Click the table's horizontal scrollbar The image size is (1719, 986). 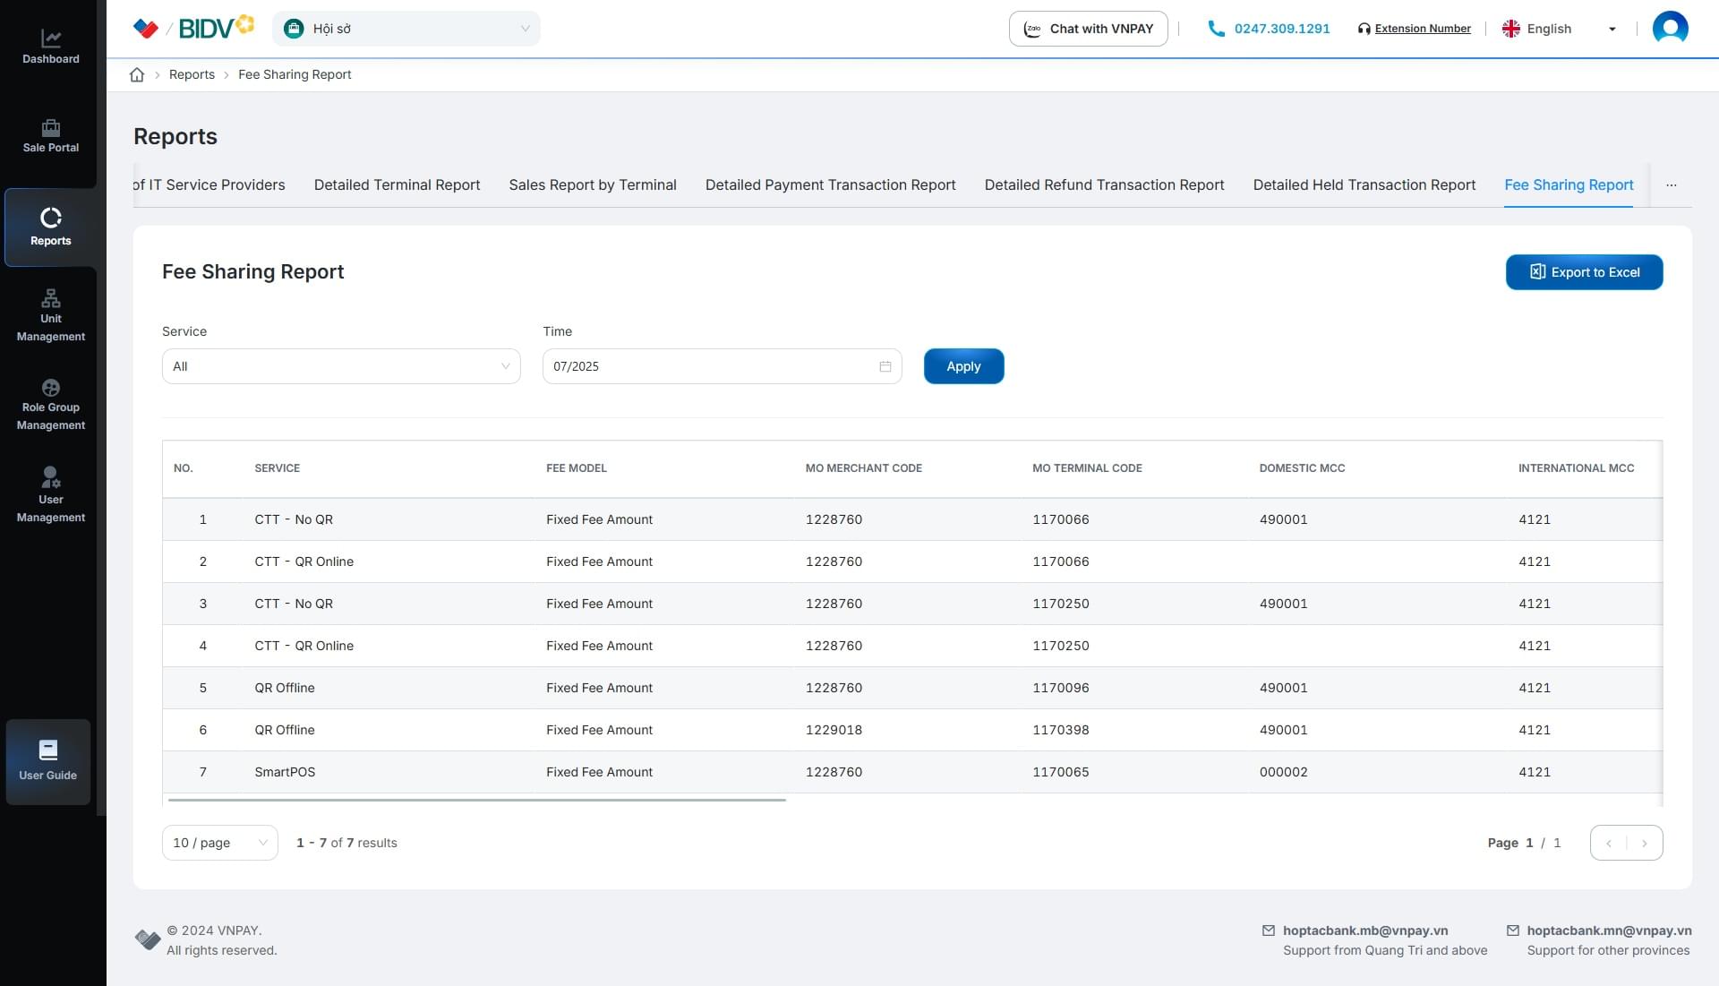click(476, 800)
